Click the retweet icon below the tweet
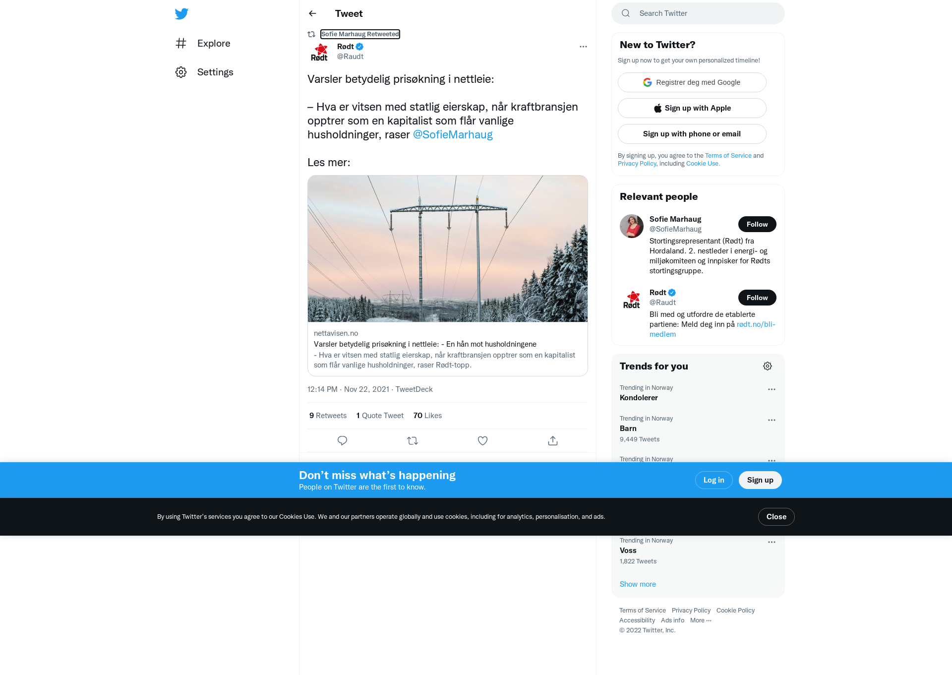Viewport: 952px width, 675px height. tap(413, 440)
